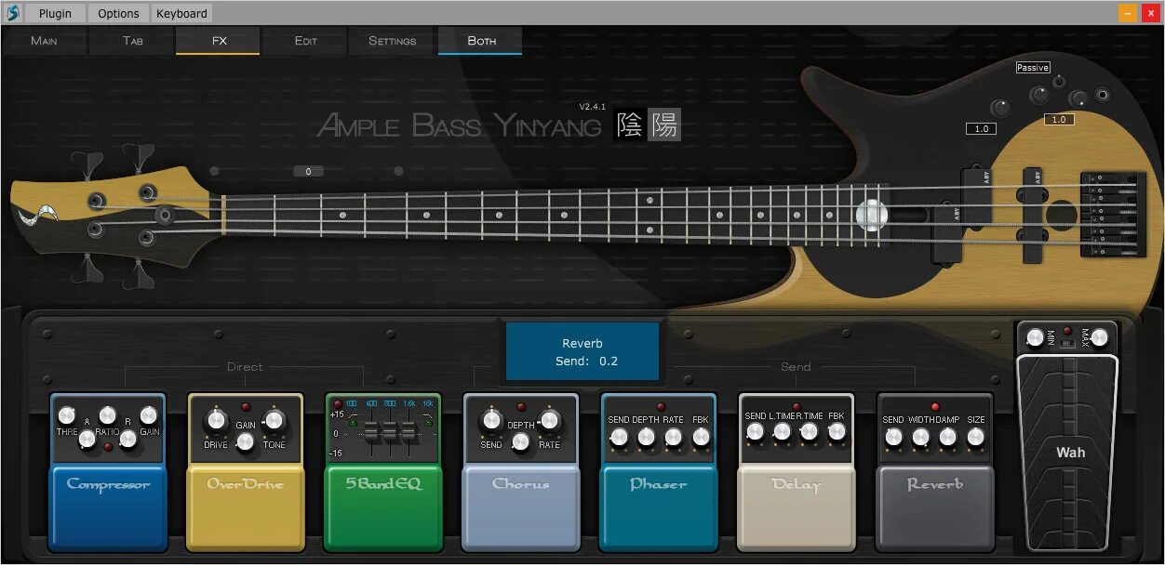The image size is (1165, 565).
Task: Toggle the Phaser pedal power LED
Action: point(659,405)
